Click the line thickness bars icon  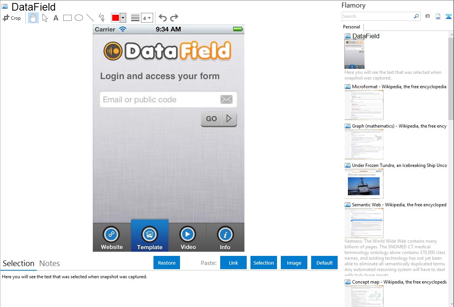[135, 18]
